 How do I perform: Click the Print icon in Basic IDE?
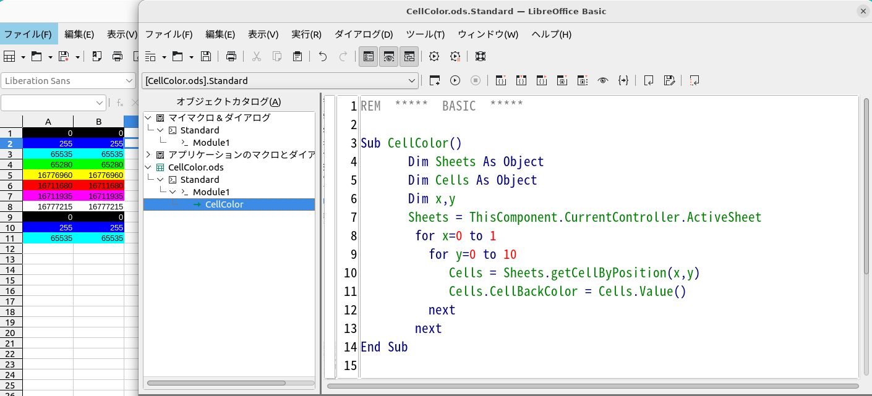pos(231,56)
